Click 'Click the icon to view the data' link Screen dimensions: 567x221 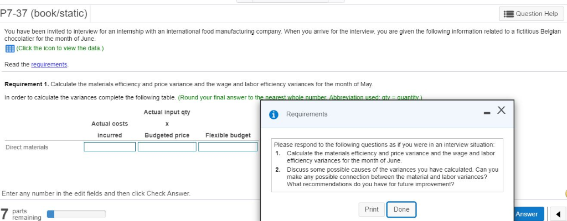click(x=56, y=49)
